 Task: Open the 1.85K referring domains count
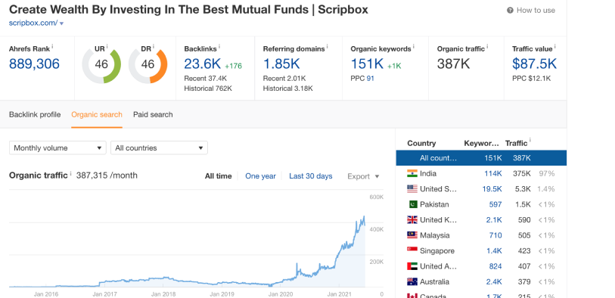coord(281,64)
